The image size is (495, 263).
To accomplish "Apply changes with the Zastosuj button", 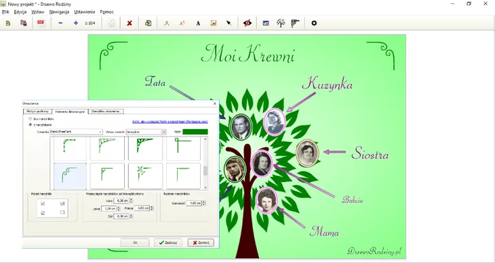I will 168,243.
